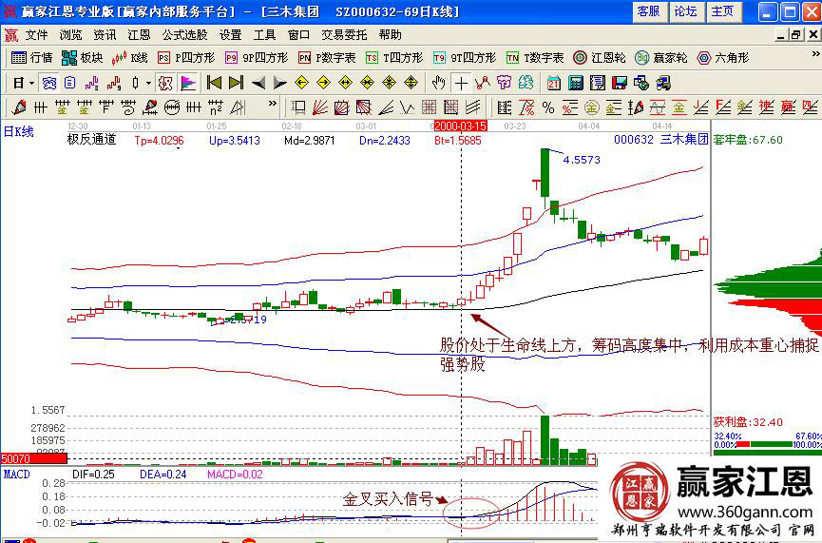The height and width of the screenshot is (543, 822).
Task: Switch to K线 candlestick chart
Action: (130, 57)
